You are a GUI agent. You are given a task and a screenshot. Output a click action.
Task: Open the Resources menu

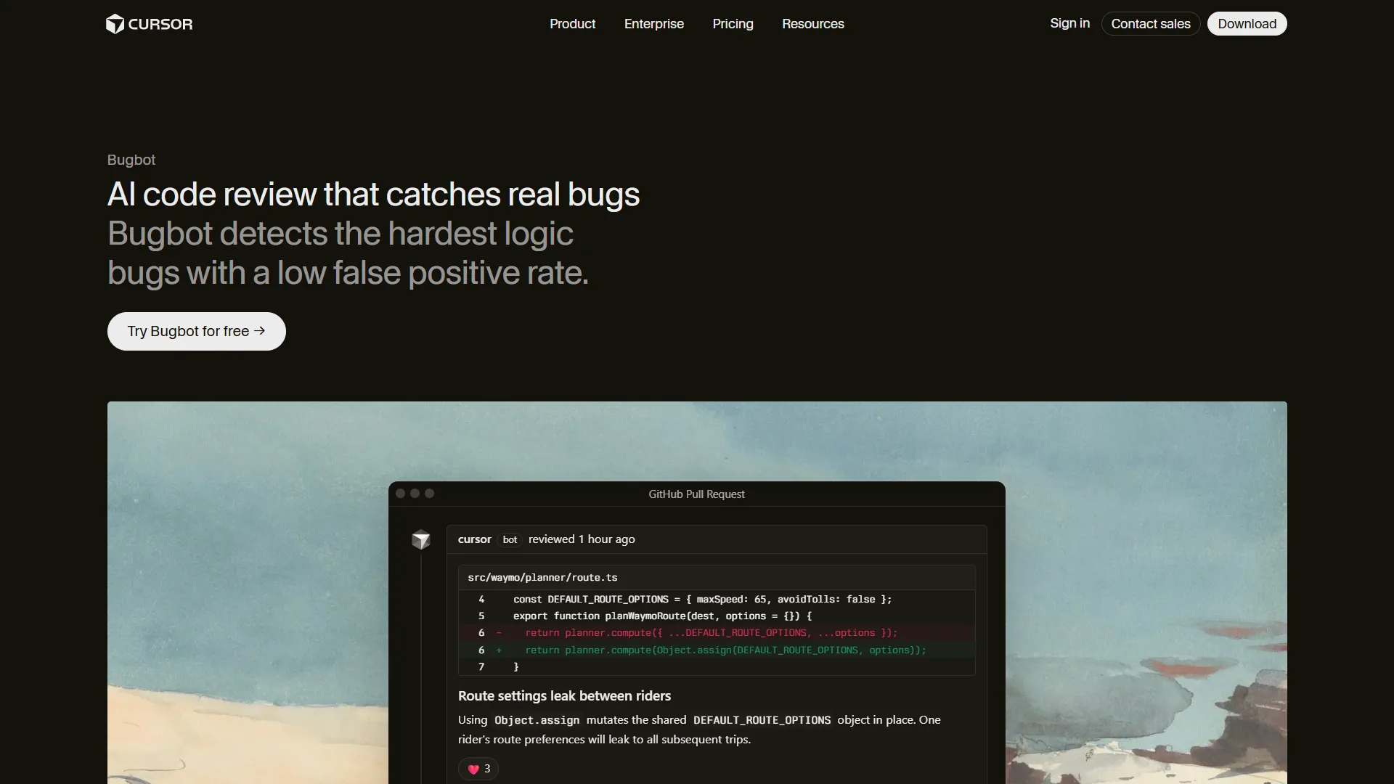tap(812, 24)
